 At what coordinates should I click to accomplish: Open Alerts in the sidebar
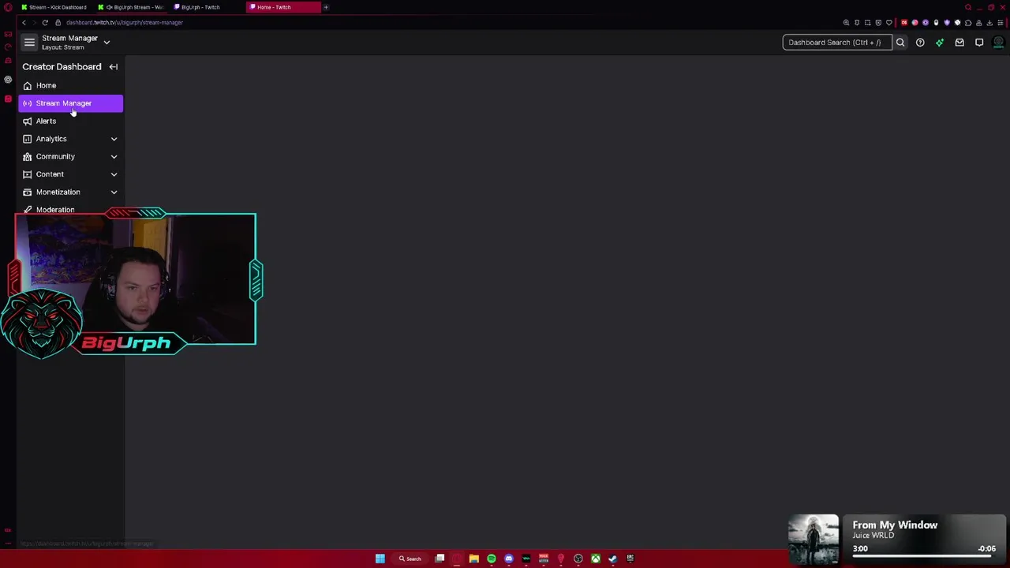(70, 121)
